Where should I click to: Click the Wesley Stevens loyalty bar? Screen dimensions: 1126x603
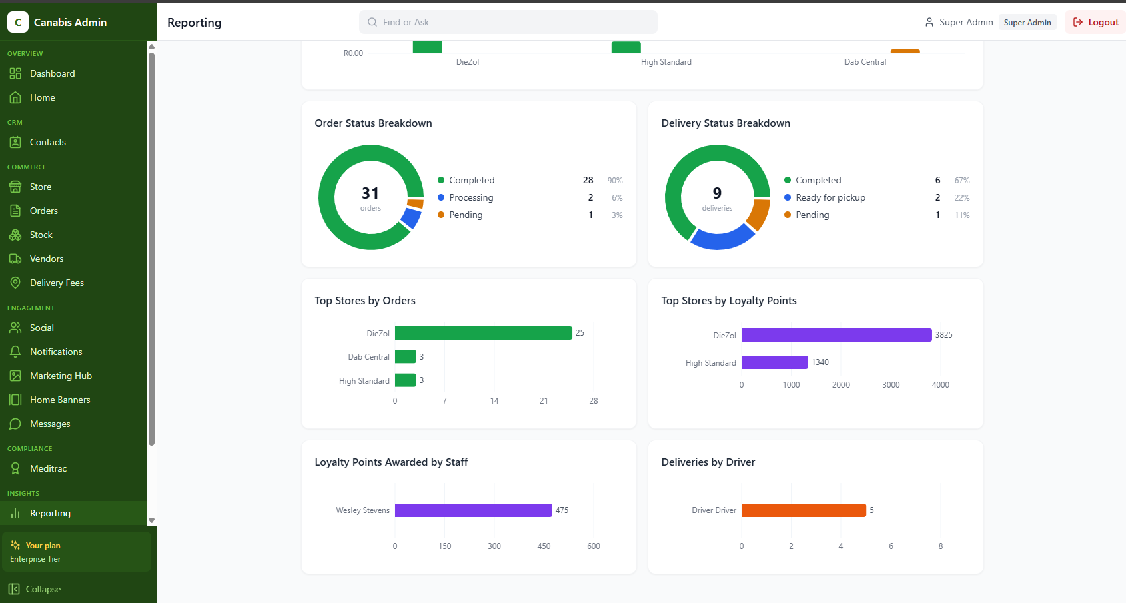tap(474, 510)
